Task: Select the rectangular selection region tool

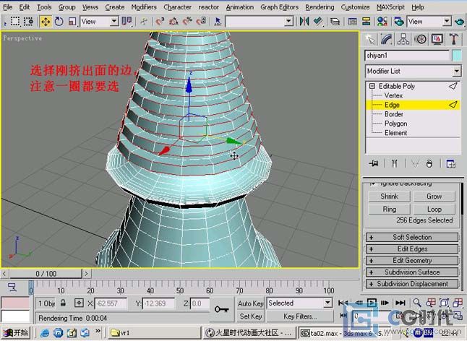Action: pos(14,22)
